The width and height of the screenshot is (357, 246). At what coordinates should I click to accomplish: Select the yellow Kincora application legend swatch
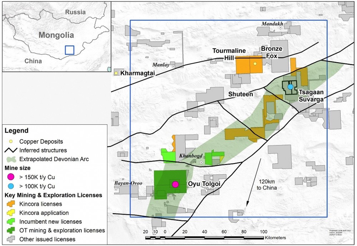pos(11,213)
